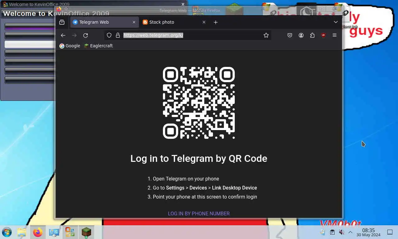Image resolution: width=398 pixels, height=239 pixels.
Task: Open the Eaglercraft bookmark
Action: (98, 46)
